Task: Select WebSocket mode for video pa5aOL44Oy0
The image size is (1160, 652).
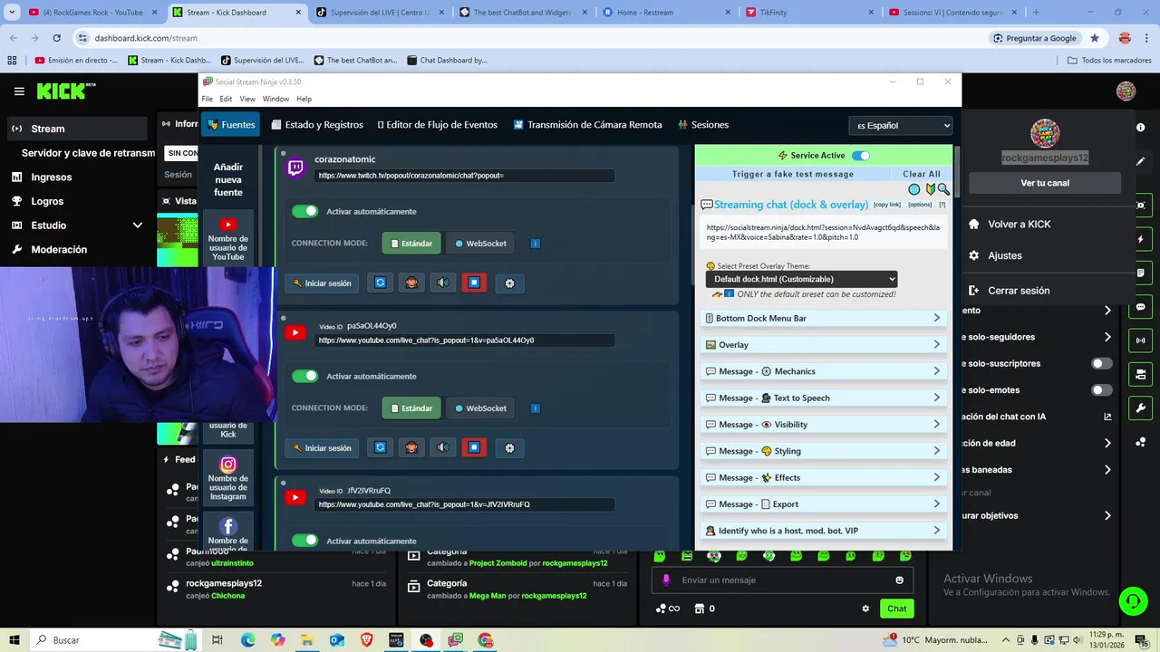Action: point(480,408)
